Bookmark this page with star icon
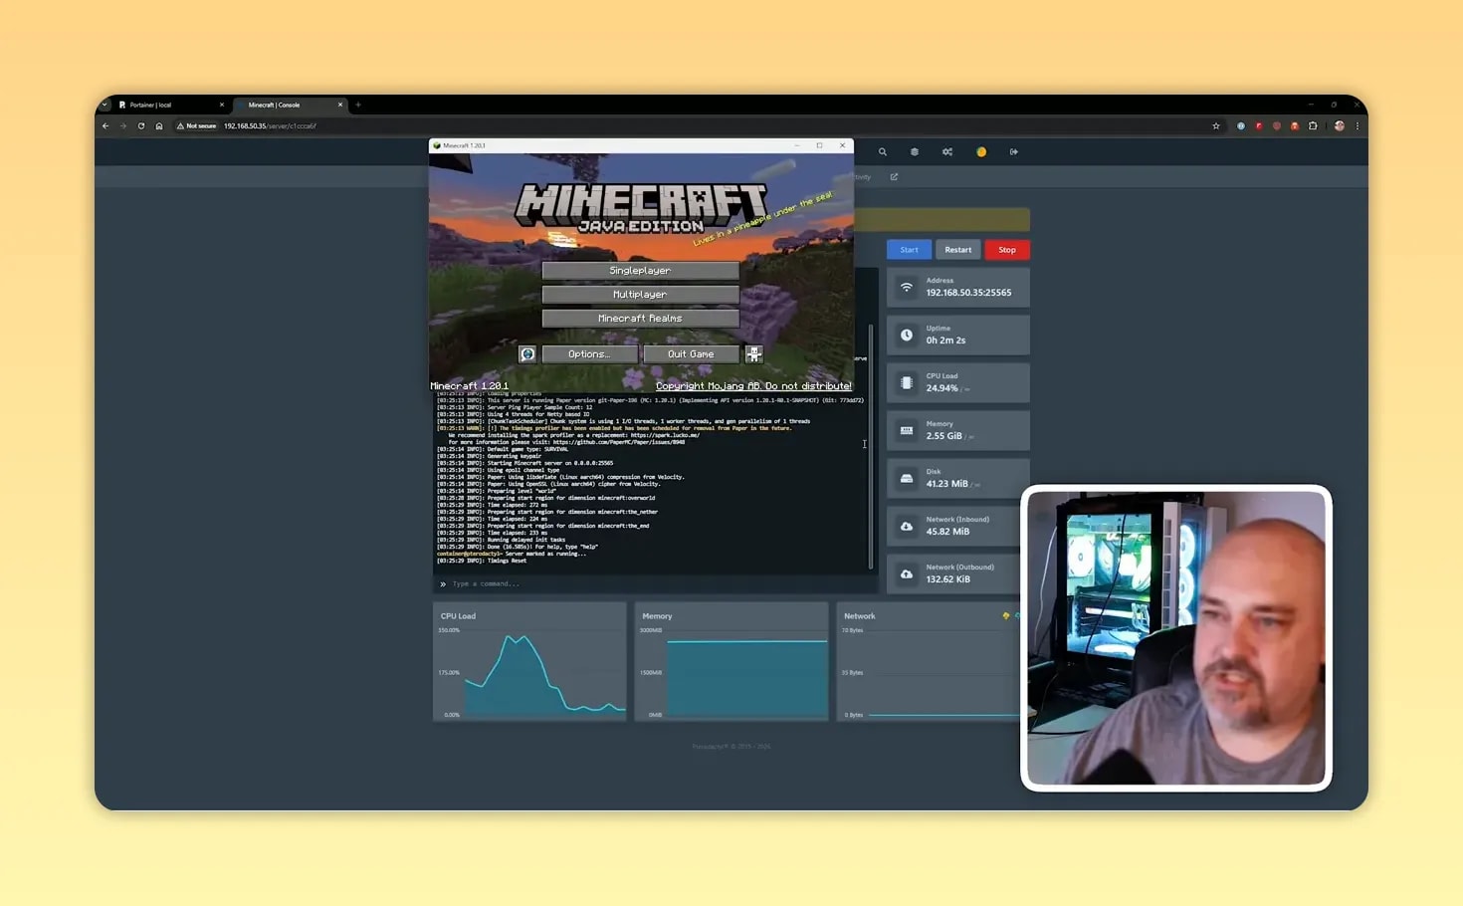This screenshot has width=1463, height=906. (1216, 126)
